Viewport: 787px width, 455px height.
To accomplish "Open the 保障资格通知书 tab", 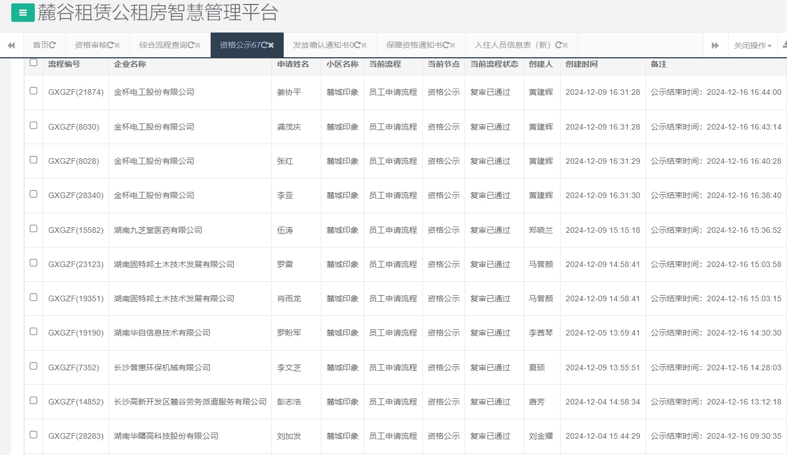I will coord(416,45).
